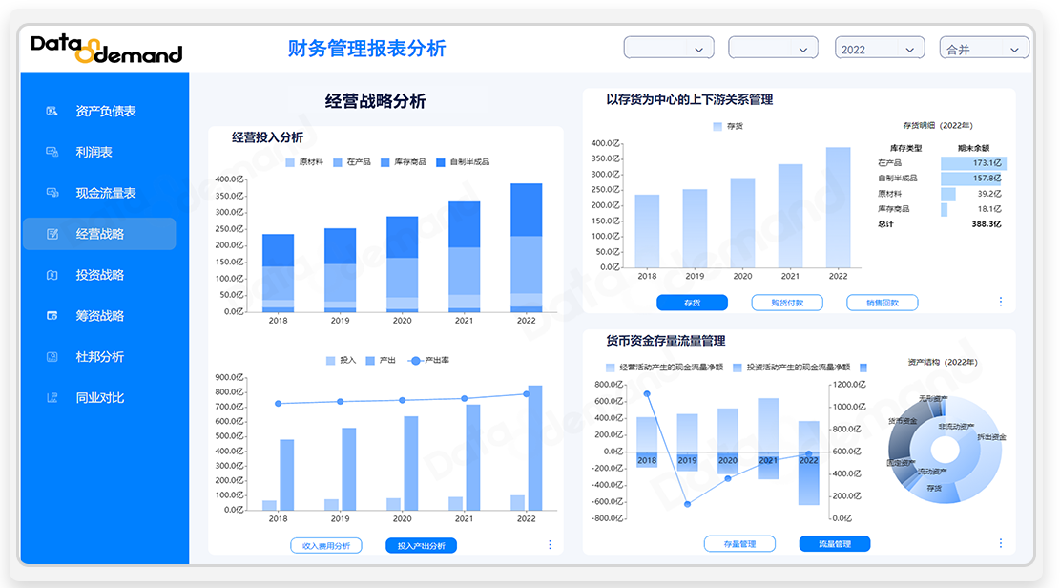Click 期末余额 column header
The width and height of the screenshot is (1060, 588).
973,148
